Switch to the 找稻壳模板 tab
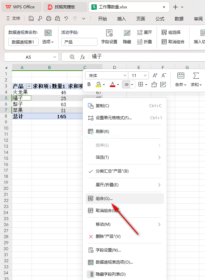Screen dimensions: 205x280 (65, 7)
